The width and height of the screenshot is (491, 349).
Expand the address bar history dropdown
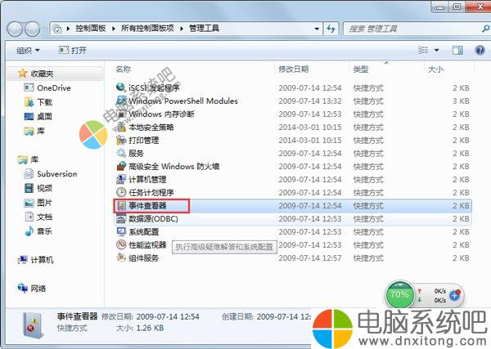[x=317, y=29]
